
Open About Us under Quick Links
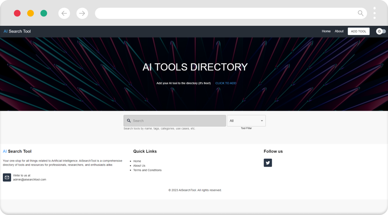point(139,166)
